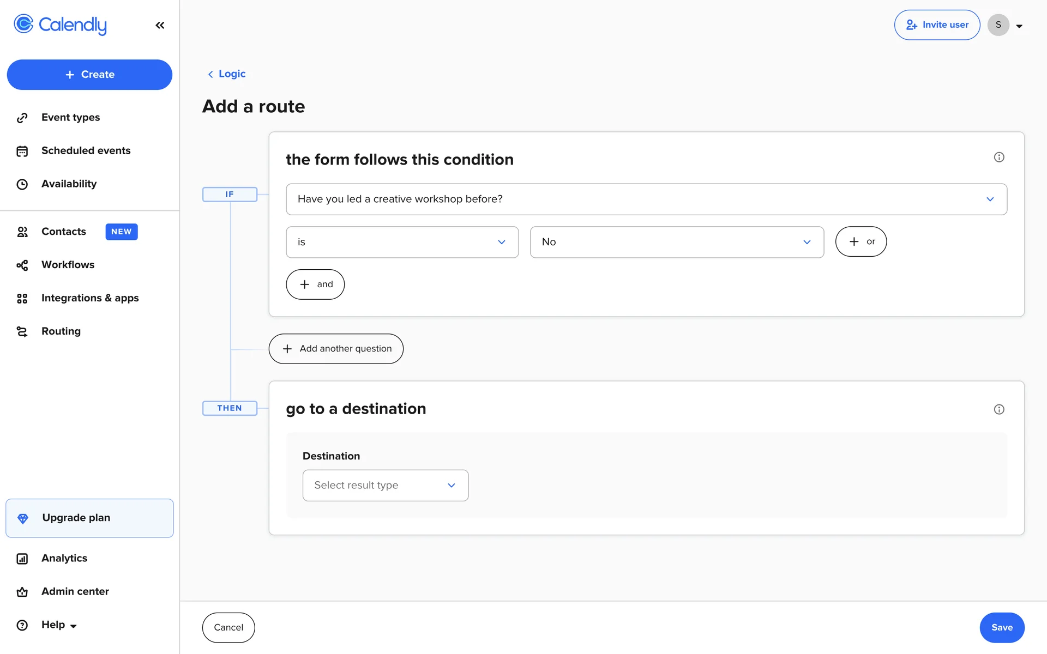
Task: Expand the Help menu
Action: click(58, 625)
